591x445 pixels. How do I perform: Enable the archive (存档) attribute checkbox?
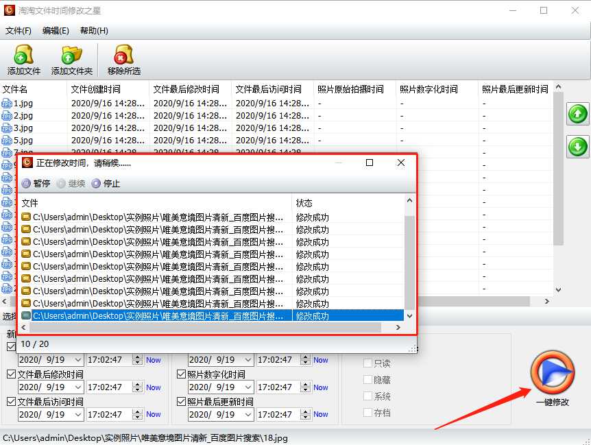coord(368,413)
